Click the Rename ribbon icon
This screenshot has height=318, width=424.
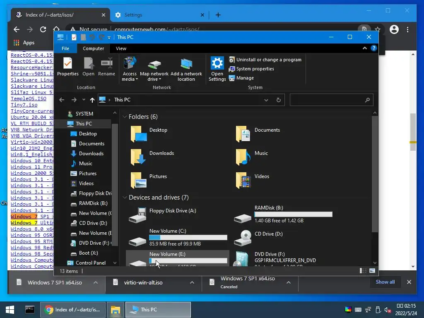point(106,67)
